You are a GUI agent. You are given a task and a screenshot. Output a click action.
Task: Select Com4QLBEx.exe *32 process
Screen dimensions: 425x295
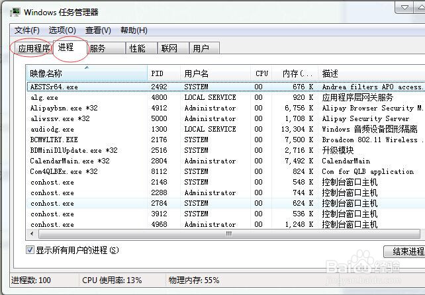(226, 171)
